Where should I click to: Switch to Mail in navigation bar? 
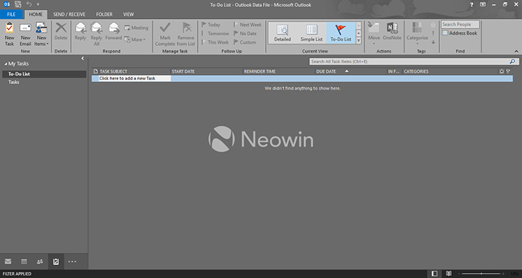click(x=8, y=262)
